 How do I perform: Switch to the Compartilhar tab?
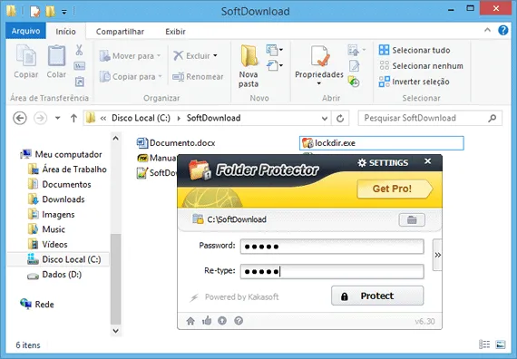point(120,32)
